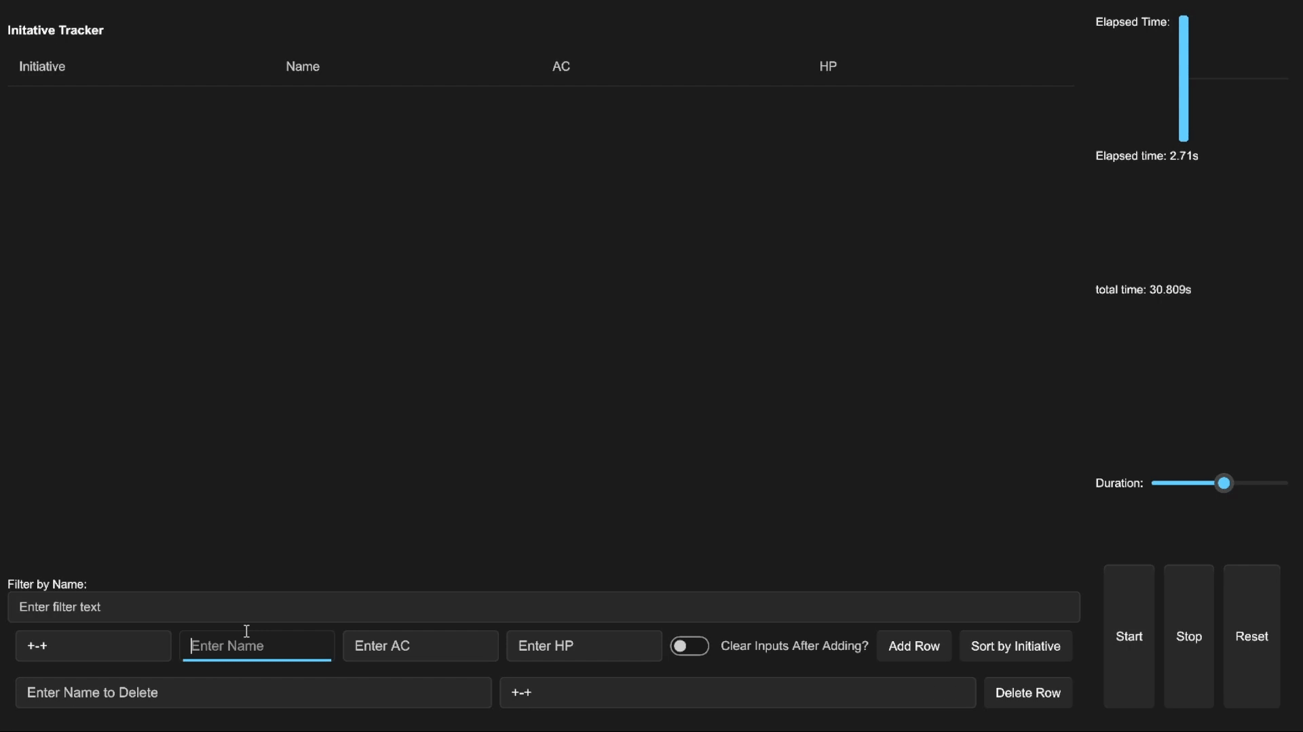Click the +-+ field beside Delete Row
Image resolution: width=1303 pixels, height=732 pixels.
(738, 693)
